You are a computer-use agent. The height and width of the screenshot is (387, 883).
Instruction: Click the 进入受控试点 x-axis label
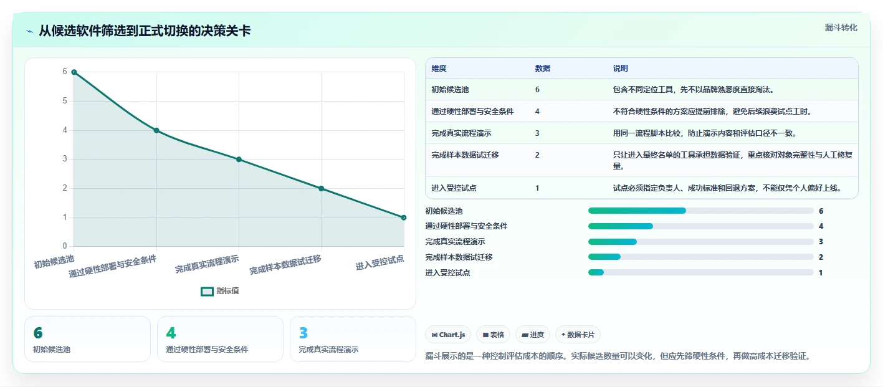380,262
